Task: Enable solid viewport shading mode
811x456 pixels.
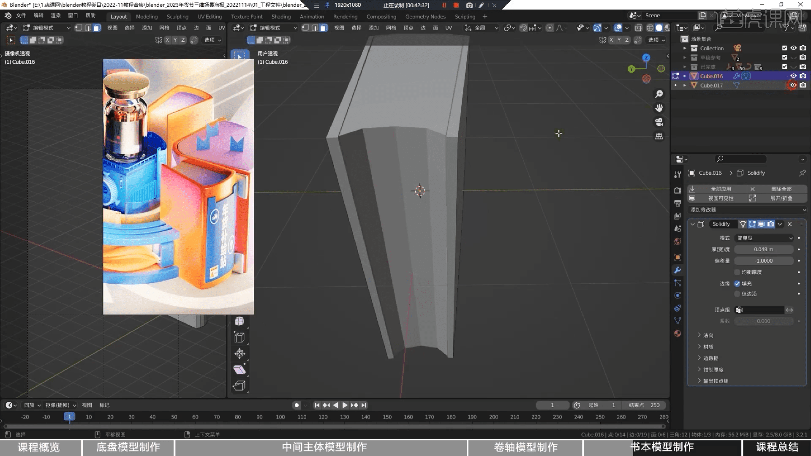Action: click(x=659, y=28)
